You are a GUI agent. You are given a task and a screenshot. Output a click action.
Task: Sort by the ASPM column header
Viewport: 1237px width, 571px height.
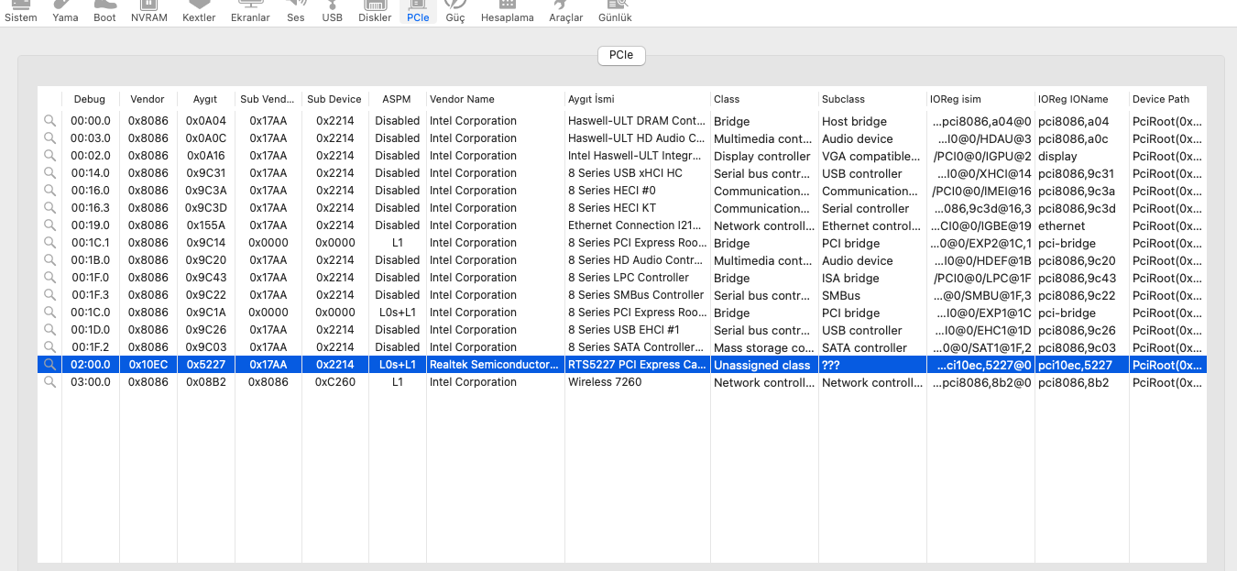pyautogui.click(x=396, y=99)
